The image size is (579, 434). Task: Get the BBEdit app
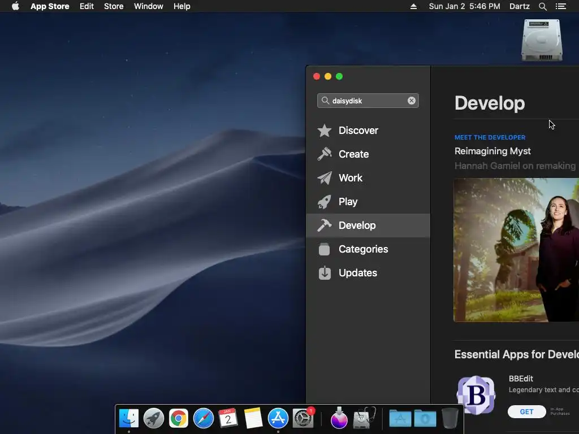click(x=526, y=411)
